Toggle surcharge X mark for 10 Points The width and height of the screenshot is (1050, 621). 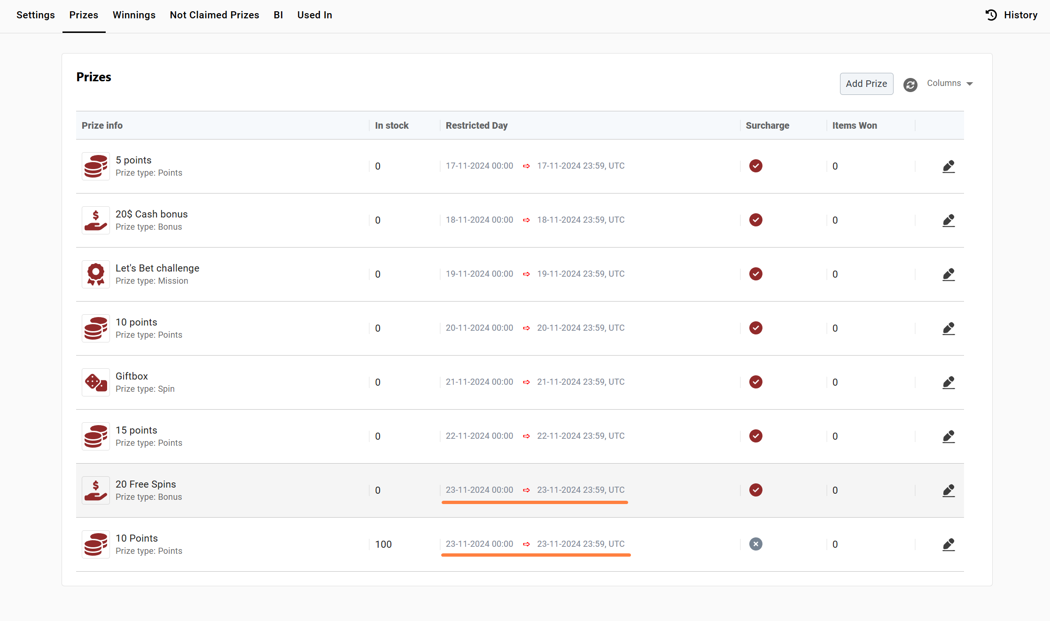point(755,544)
